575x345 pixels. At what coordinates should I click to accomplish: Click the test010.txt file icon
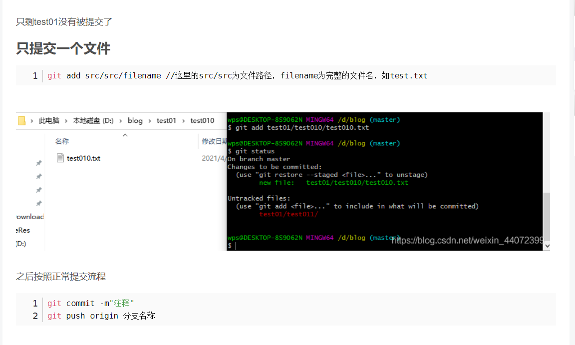coord(60,158)
